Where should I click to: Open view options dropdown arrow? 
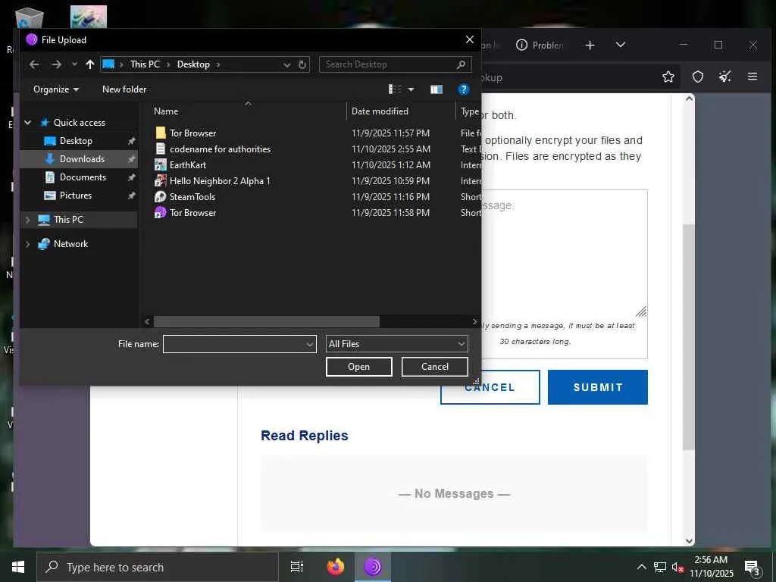[x=411, y=89]
